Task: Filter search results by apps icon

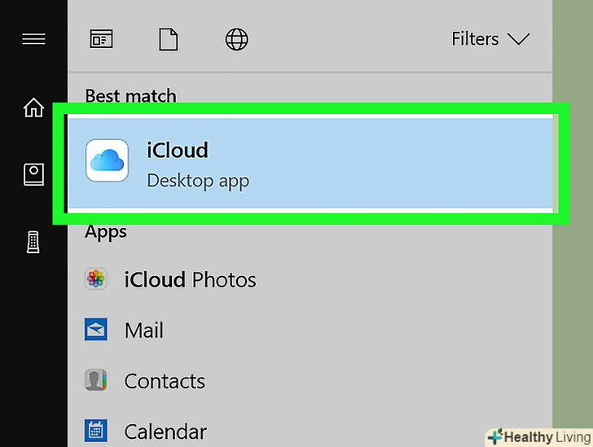Action: coord(101,39)
